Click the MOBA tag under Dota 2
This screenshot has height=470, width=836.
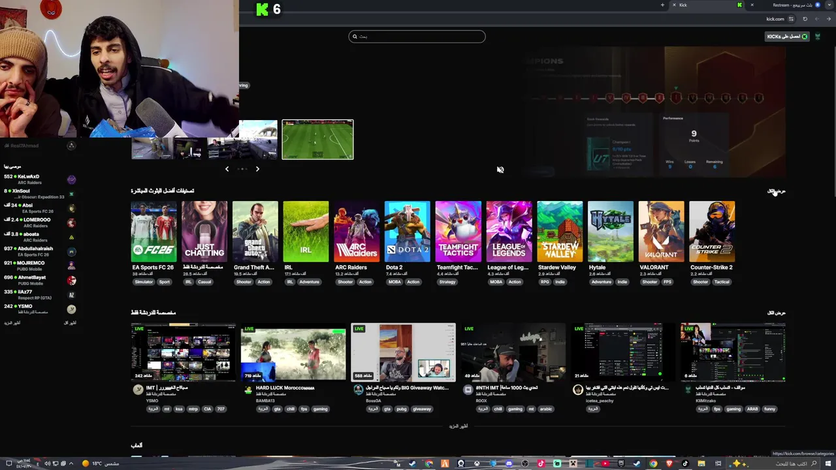[395, 282]
